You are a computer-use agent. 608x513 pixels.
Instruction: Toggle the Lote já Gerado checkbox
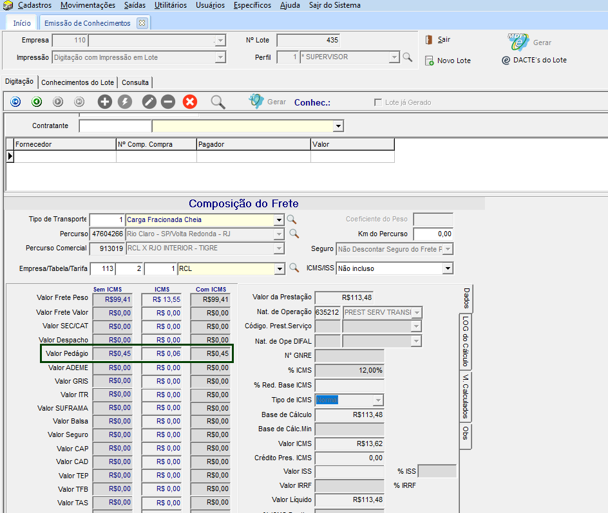point(378,102)
